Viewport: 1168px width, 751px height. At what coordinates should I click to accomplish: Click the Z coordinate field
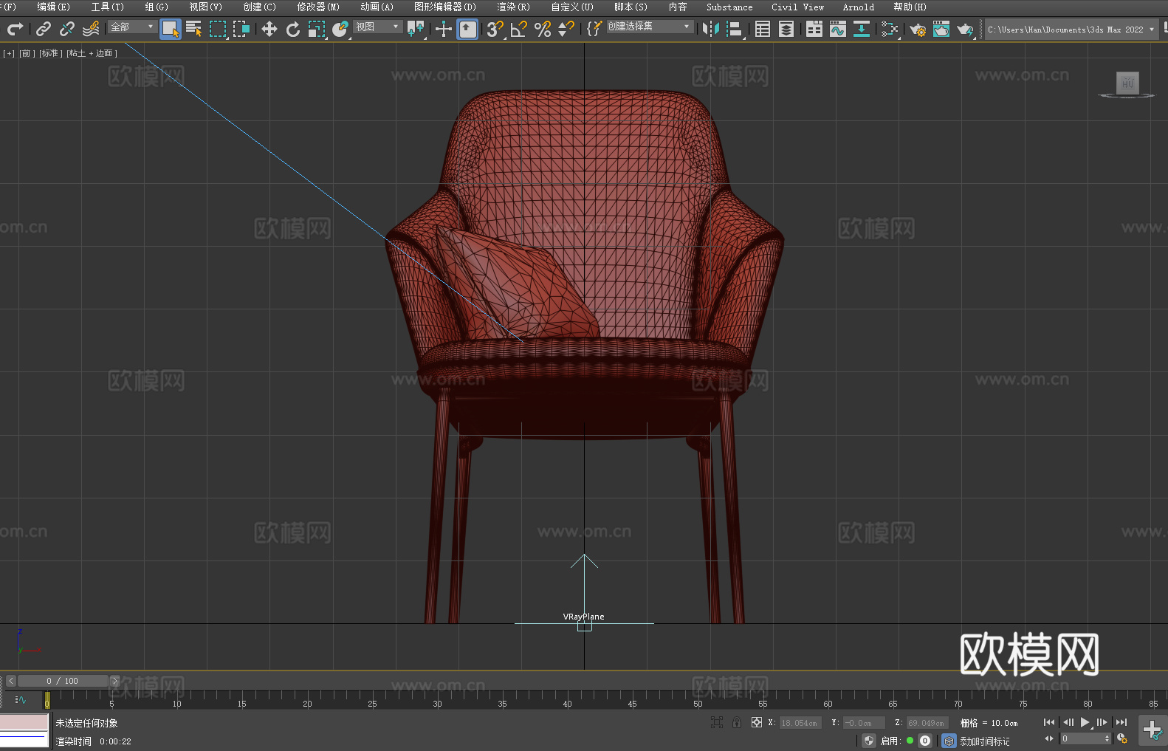(927, 723)
